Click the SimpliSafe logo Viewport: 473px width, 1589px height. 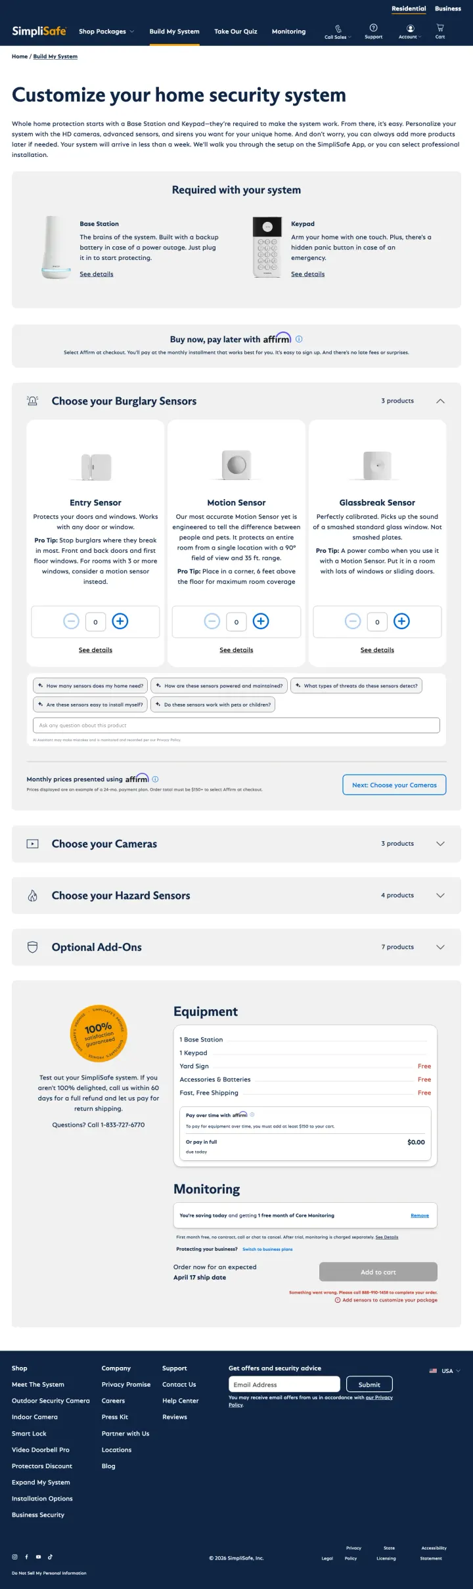pos(37,31)
